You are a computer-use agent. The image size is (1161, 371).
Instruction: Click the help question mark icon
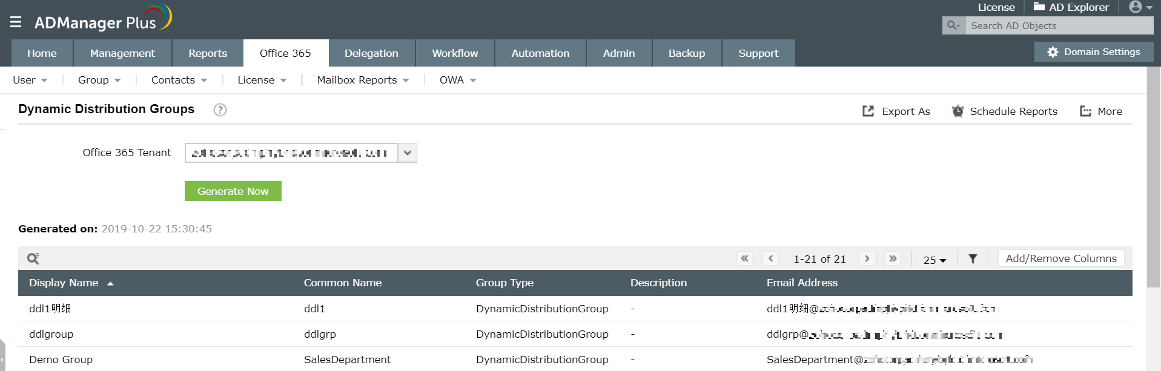point(220,110)
